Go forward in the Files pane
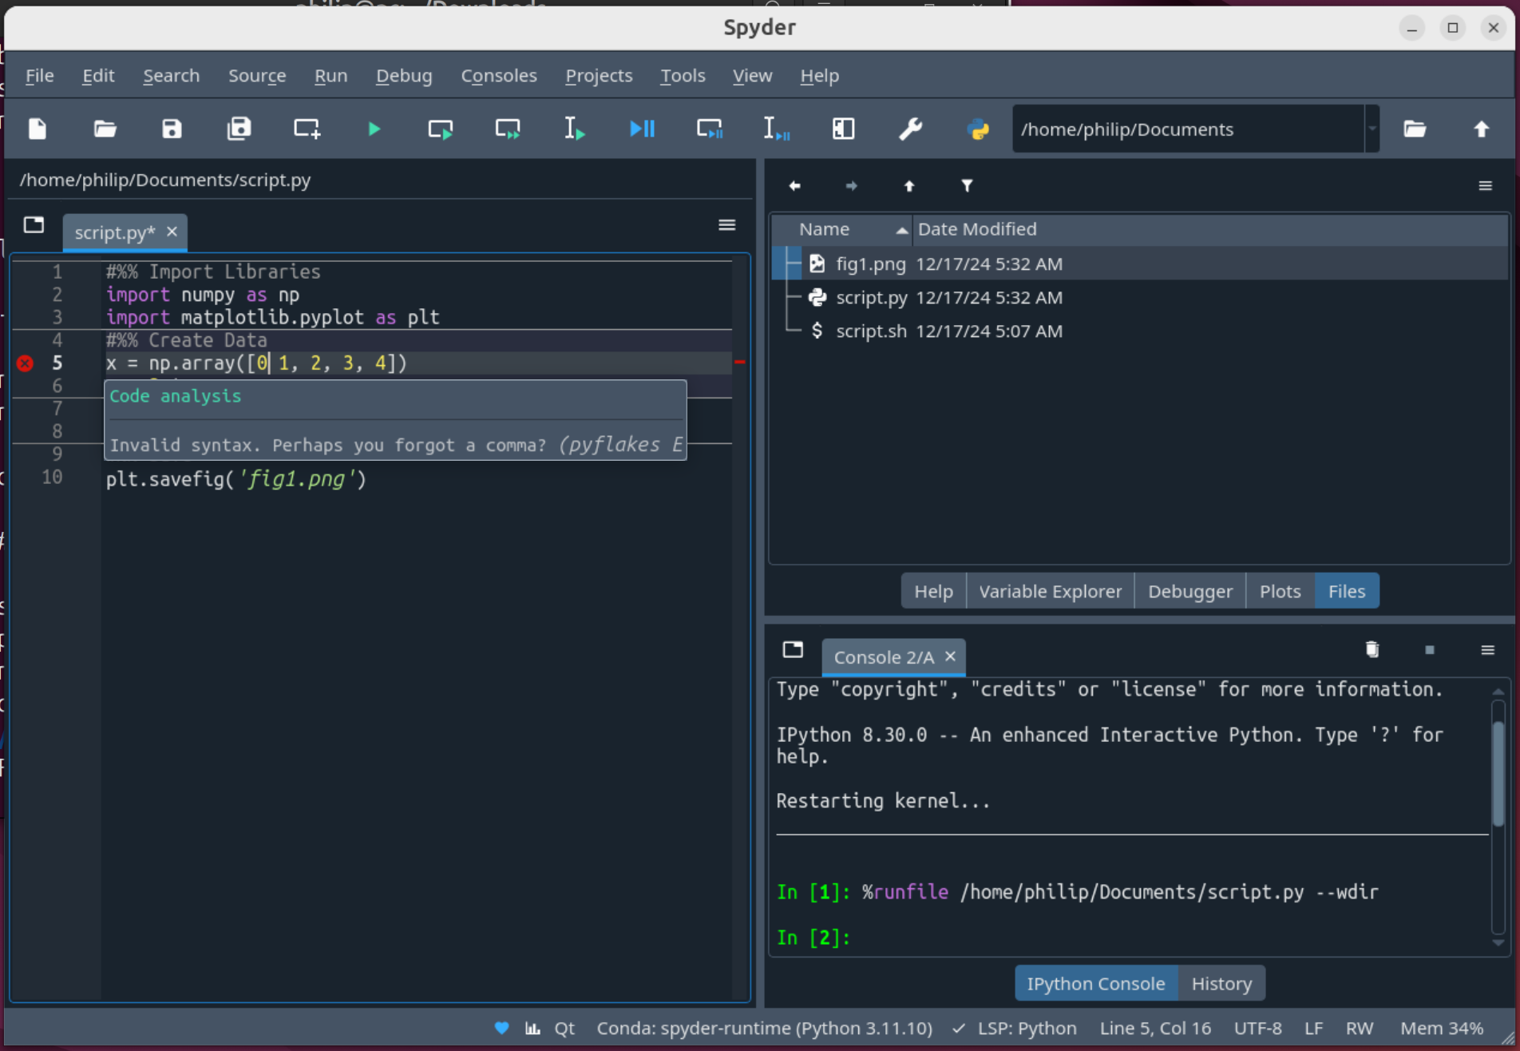 [852, 186]
